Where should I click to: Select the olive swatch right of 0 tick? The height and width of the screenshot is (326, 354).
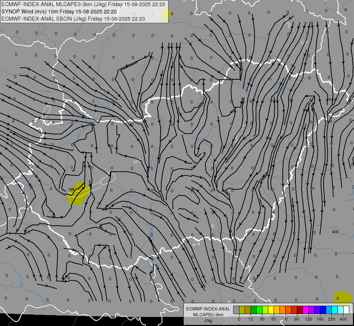click(242, 310)
